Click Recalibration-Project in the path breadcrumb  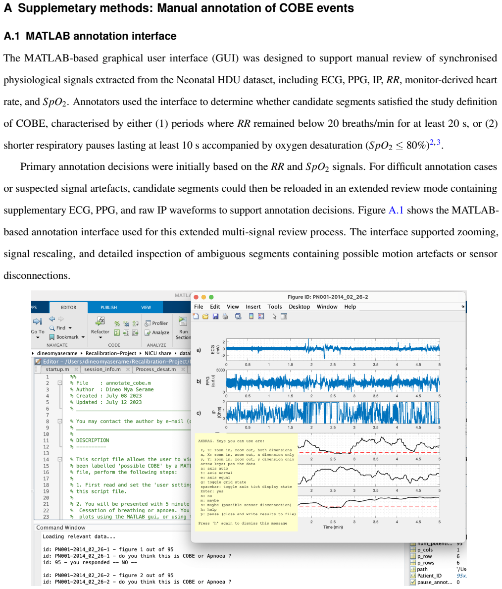[x=111, y=354]
